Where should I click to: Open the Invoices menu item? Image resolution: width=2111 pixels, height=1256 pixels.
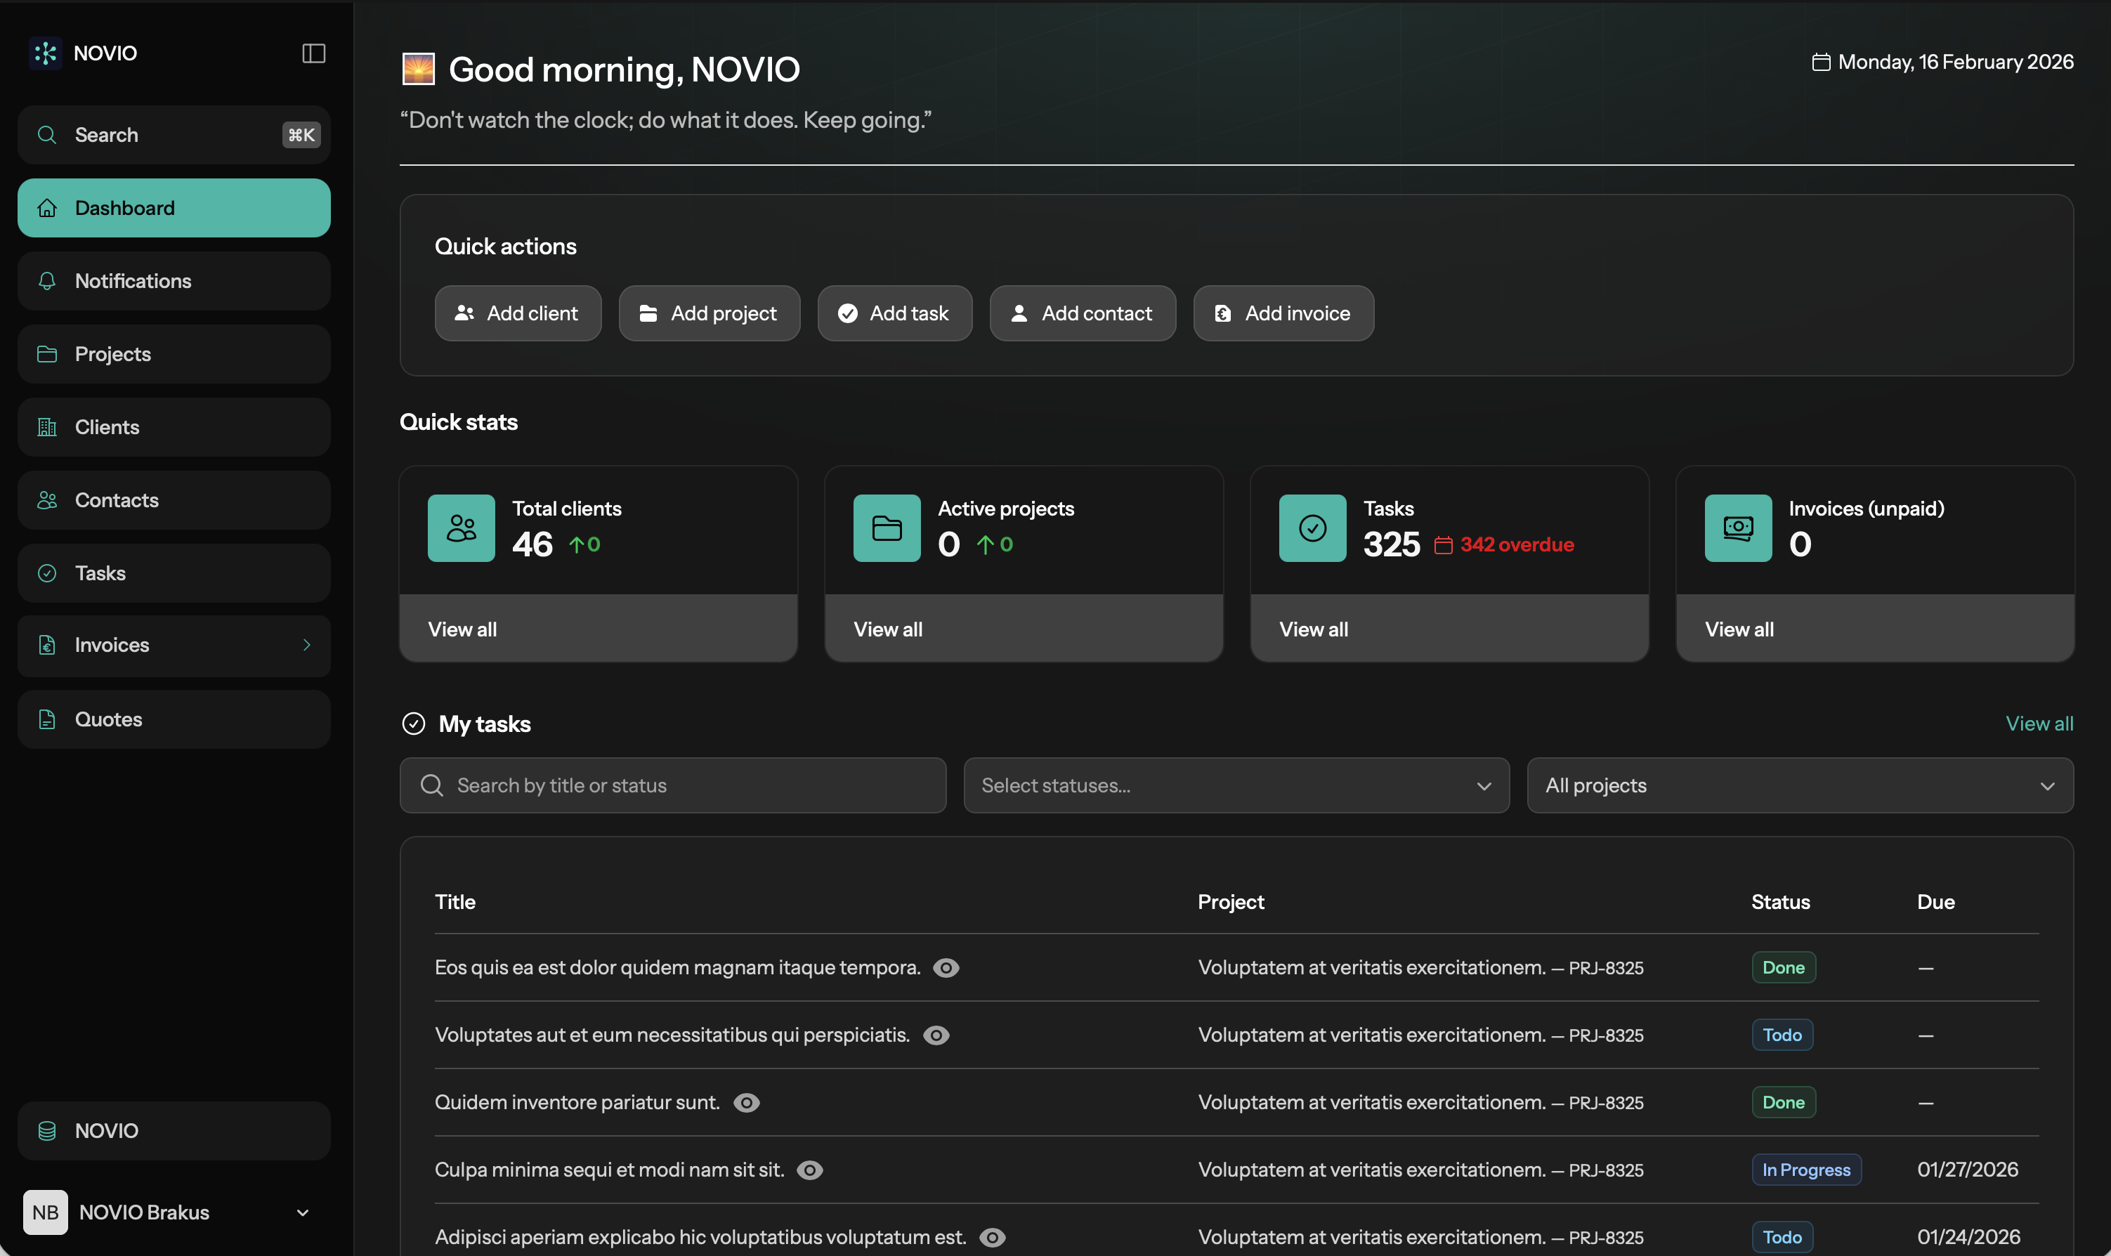tap(174, 645)
